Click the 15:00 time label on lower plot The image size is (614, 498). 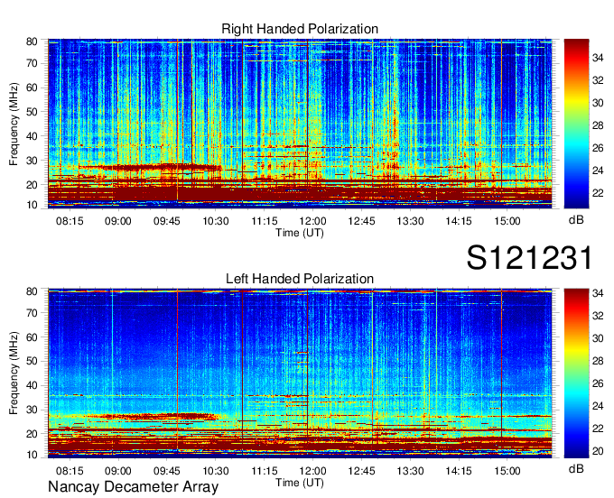(x=507, y=471)
